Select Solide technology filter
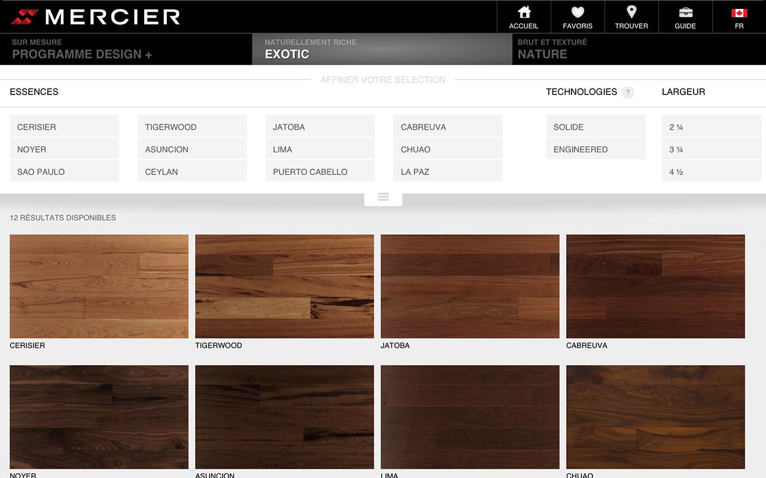Viewport: 766px width, 478px height. pyautogui.click(x=595, y=127)
